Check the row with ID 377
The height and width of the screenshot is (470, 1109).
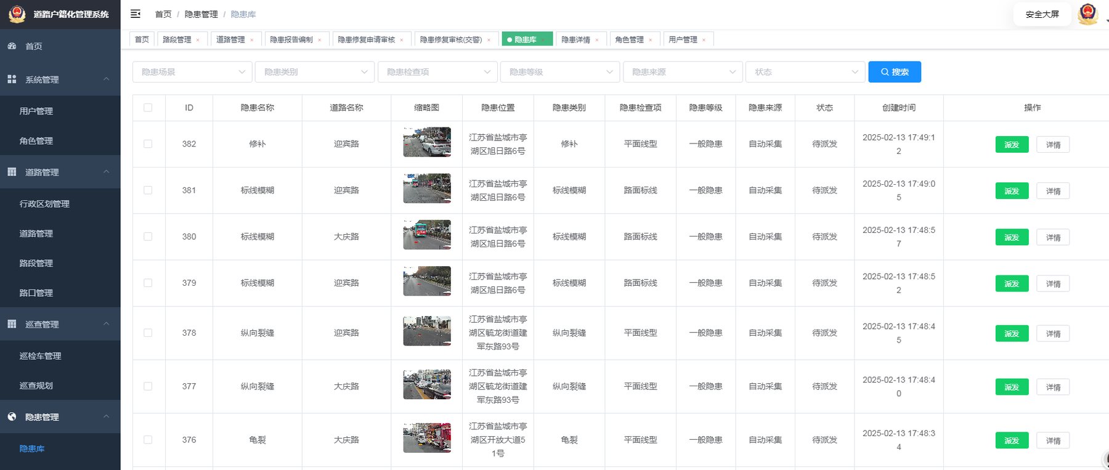tap(148, 386)
